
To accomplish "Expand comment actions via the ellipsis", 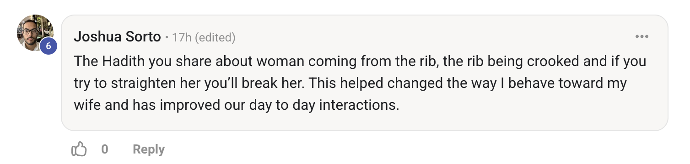I will tap(642, 37).
